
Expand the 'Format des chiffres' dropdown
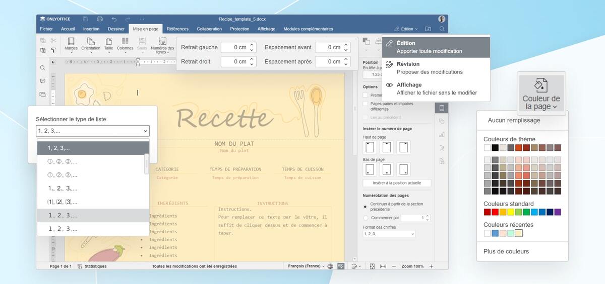coord(389,234)
